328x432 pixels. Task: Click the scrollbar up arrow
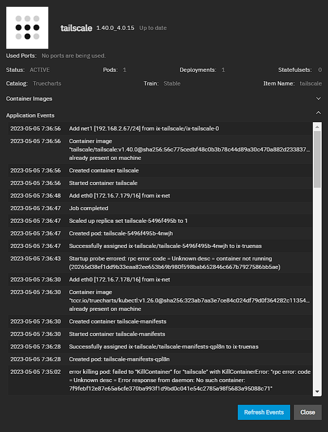pos(317,127)
